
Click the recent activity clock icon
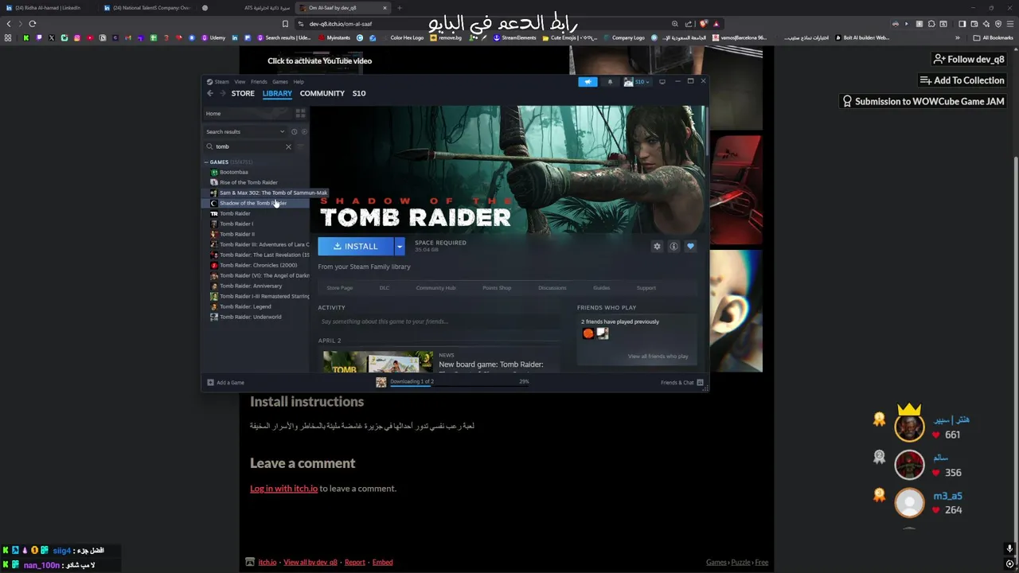coord(294,131)
